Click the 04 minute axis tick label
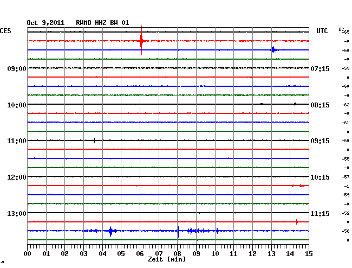 point(102,254)
